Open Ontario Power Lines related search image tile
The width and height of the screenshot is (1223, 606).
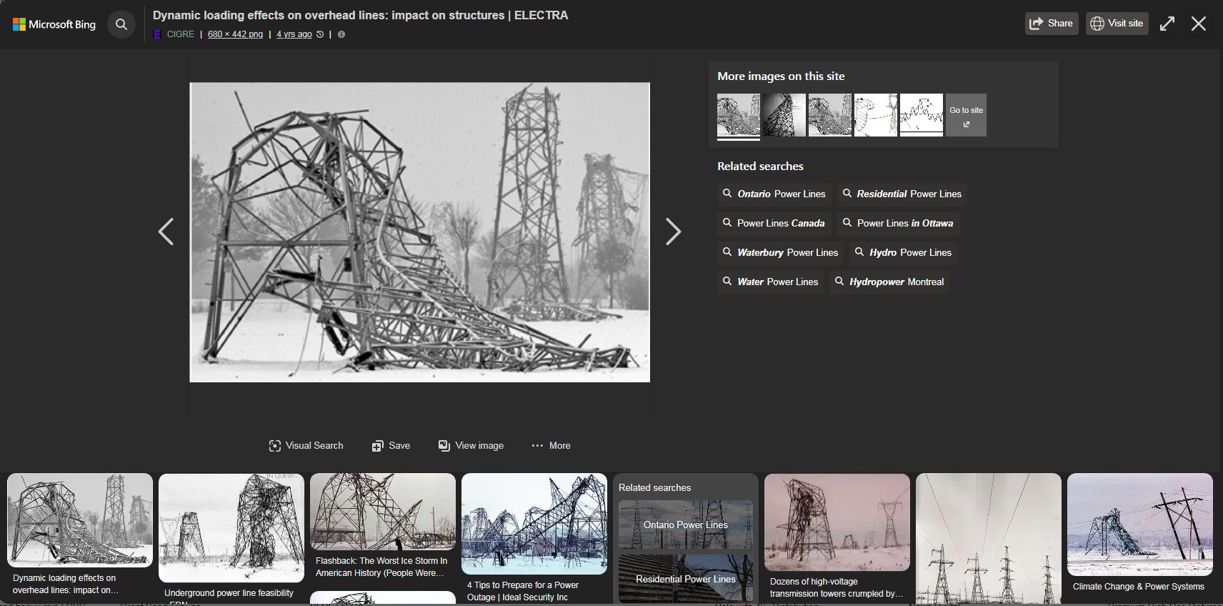tap(686, 525)
